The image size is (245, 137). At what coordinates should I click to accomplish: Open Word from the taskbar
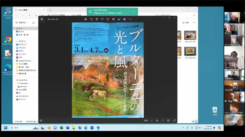[67, 128]
